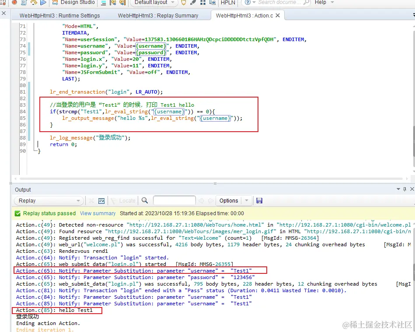Click the next search result arrow
Image resolution: width=415 pixels, height=332 pixels.
coord(211,201)
